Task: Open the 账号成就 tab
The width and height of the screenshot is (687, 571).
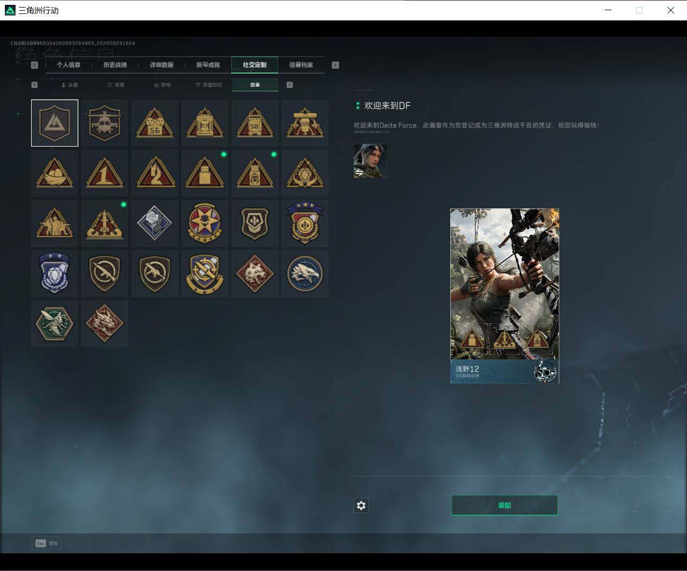Action: (x=208, y=65)
